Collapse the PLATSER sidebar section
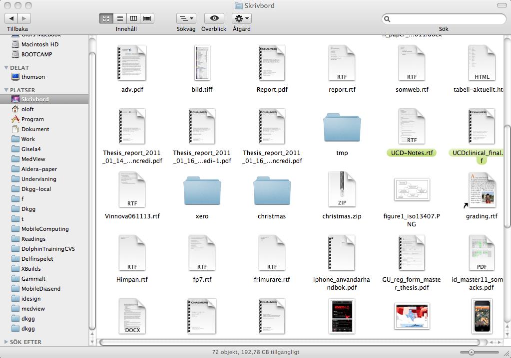511x358 pixels. 6,90
